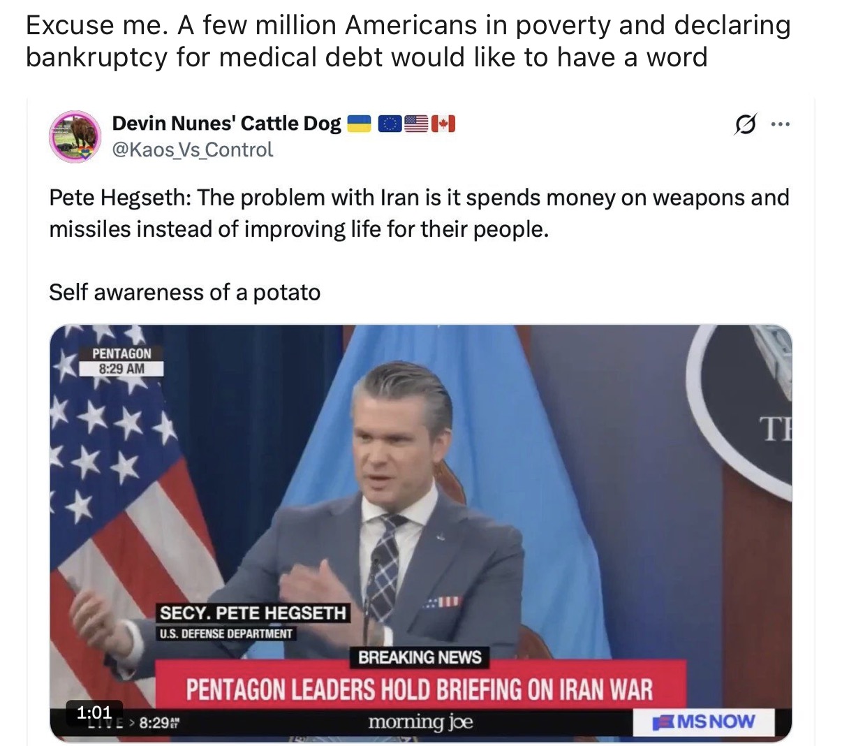Click the BREAKING NEWS banner in the video
This screenshot has height=746, width=842.
point(420,657)
